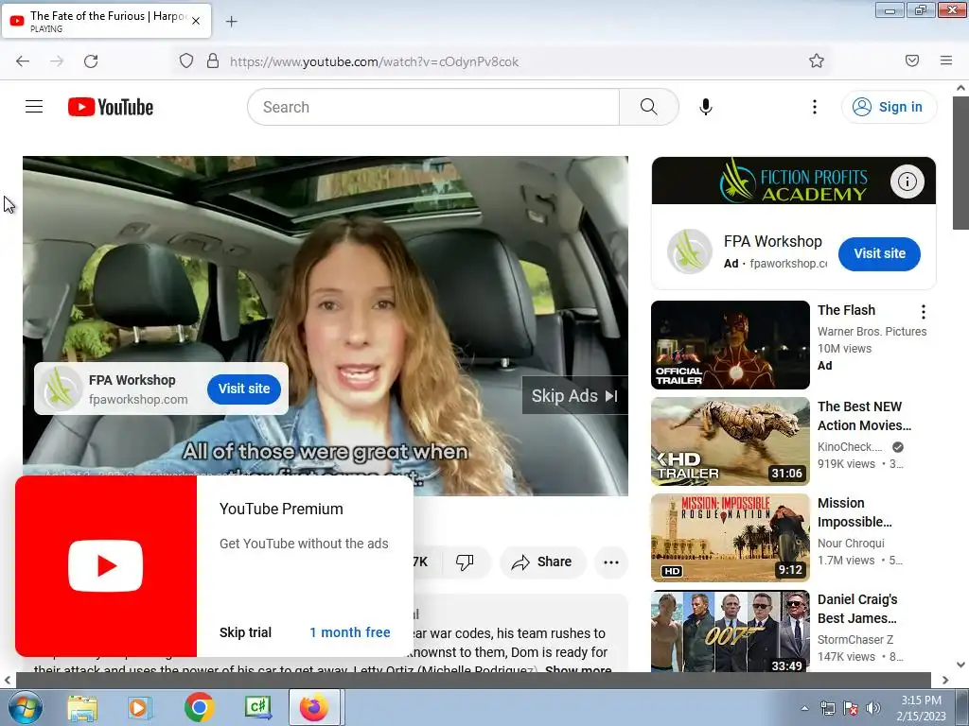Select The Fate of the Furious tab
969x726 pixels.
pyautogui.click(x=106, y=21)
